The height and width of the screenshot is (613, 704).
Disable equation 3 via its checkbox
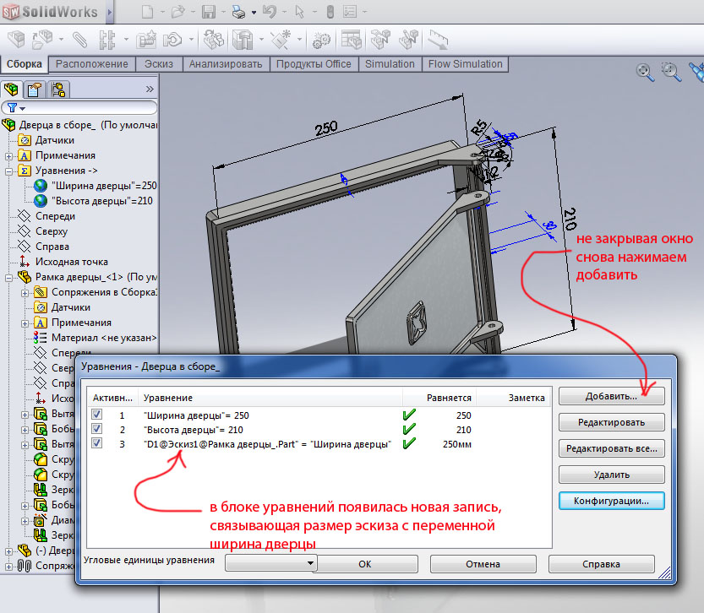coord(96,444)
